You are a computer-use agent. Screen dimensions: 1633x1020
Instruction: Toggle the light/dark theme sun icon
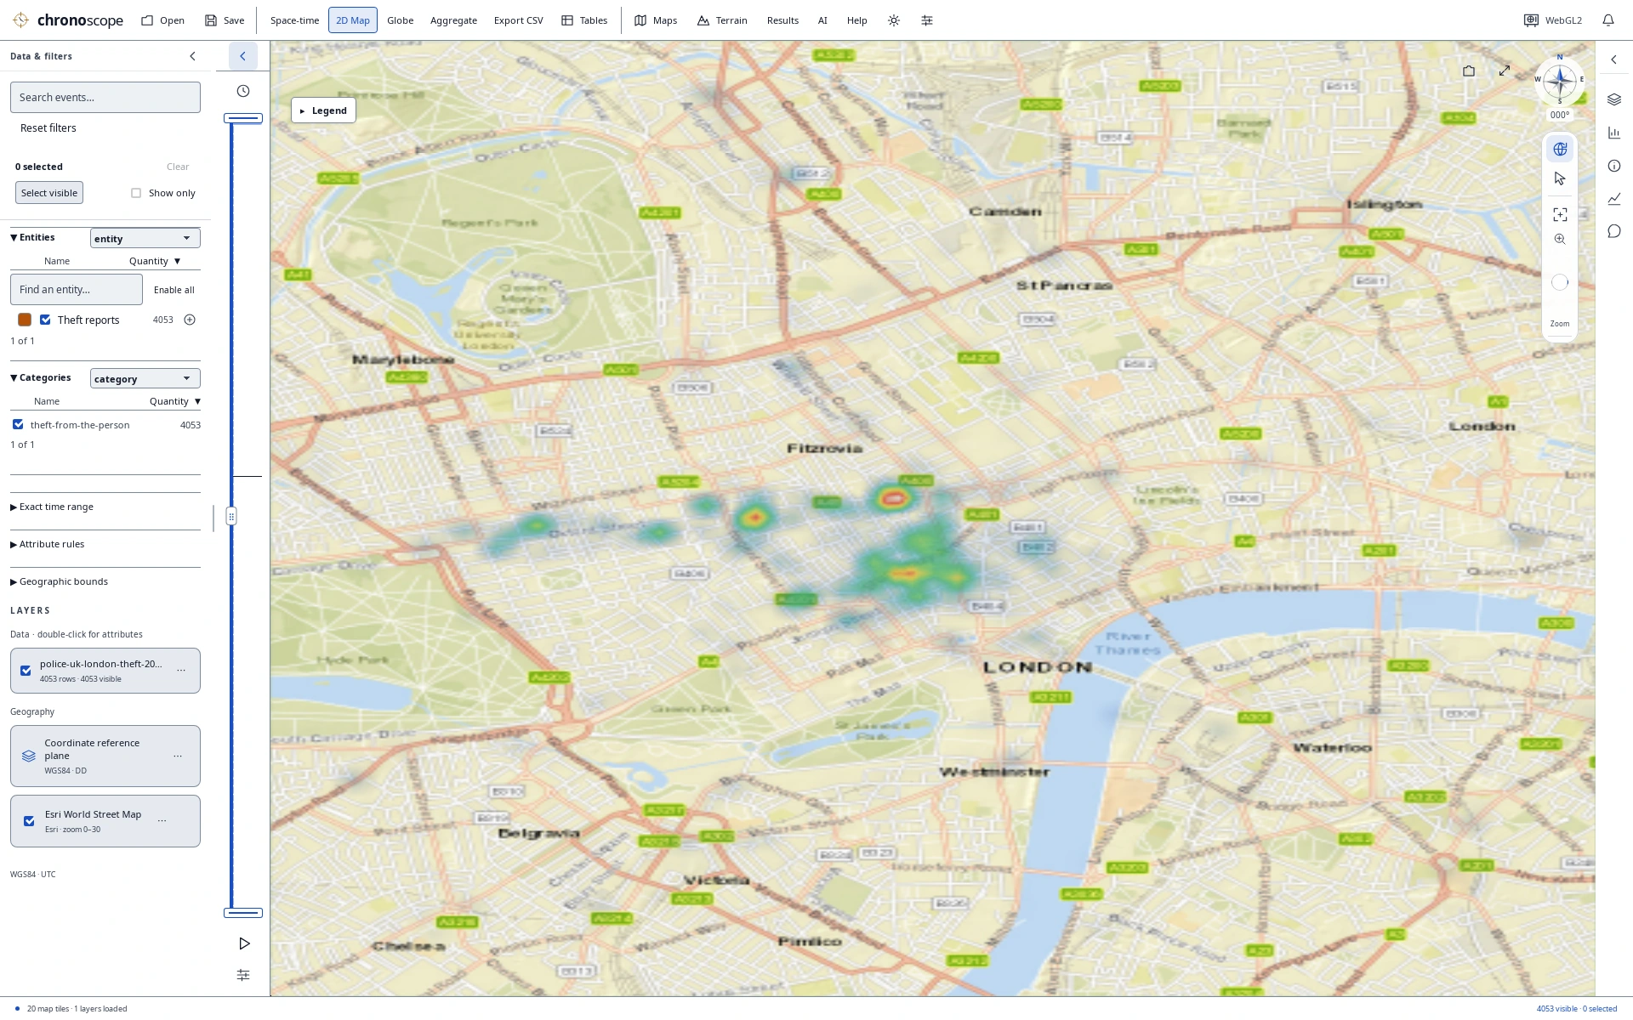click(894, 20)
